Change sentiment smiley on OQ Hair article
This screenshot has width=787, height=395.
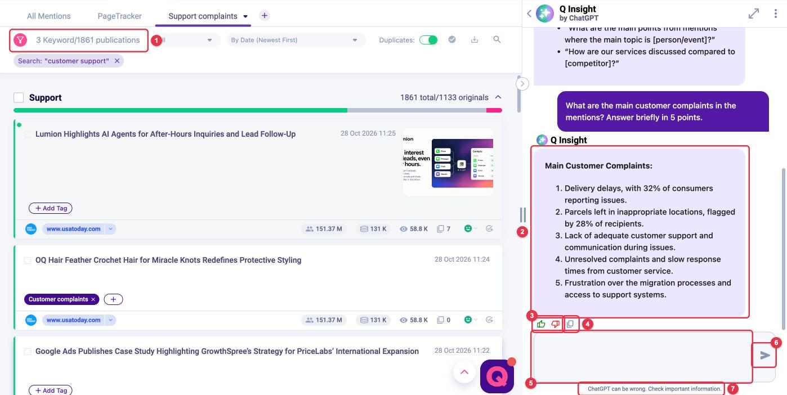pos(469,320)
